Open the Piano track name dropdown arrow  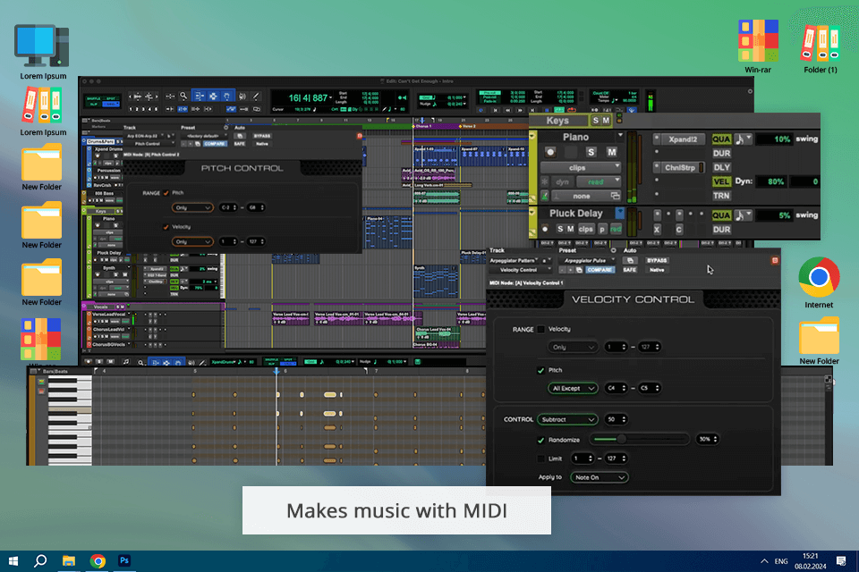pos(620,135)
